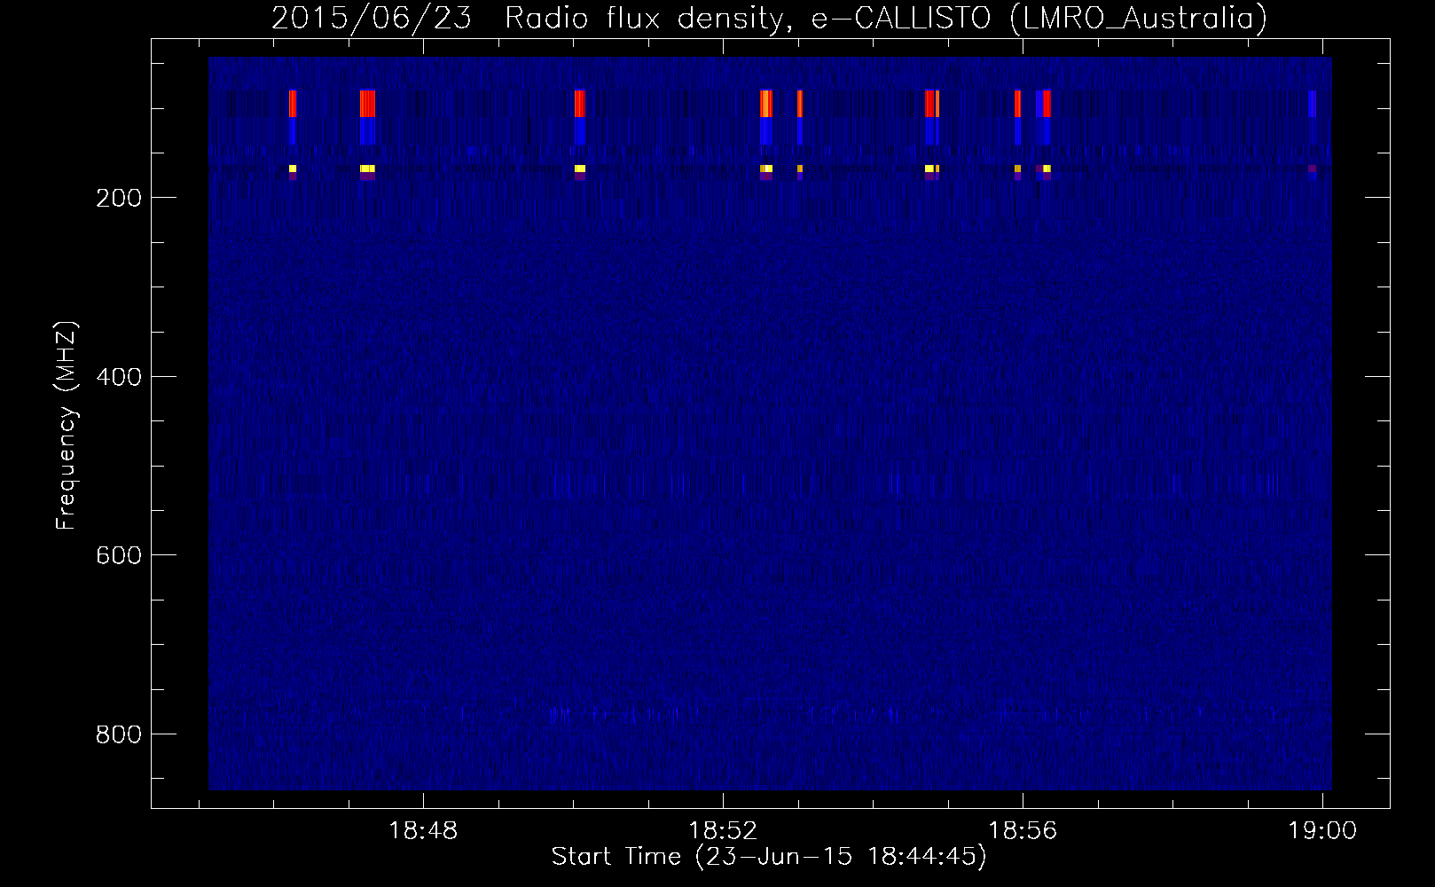Image resolution: width=1435 pixels, height=887 pixels.
Task: Click the 19:00 time tick label
Action: click(1322, 831)
